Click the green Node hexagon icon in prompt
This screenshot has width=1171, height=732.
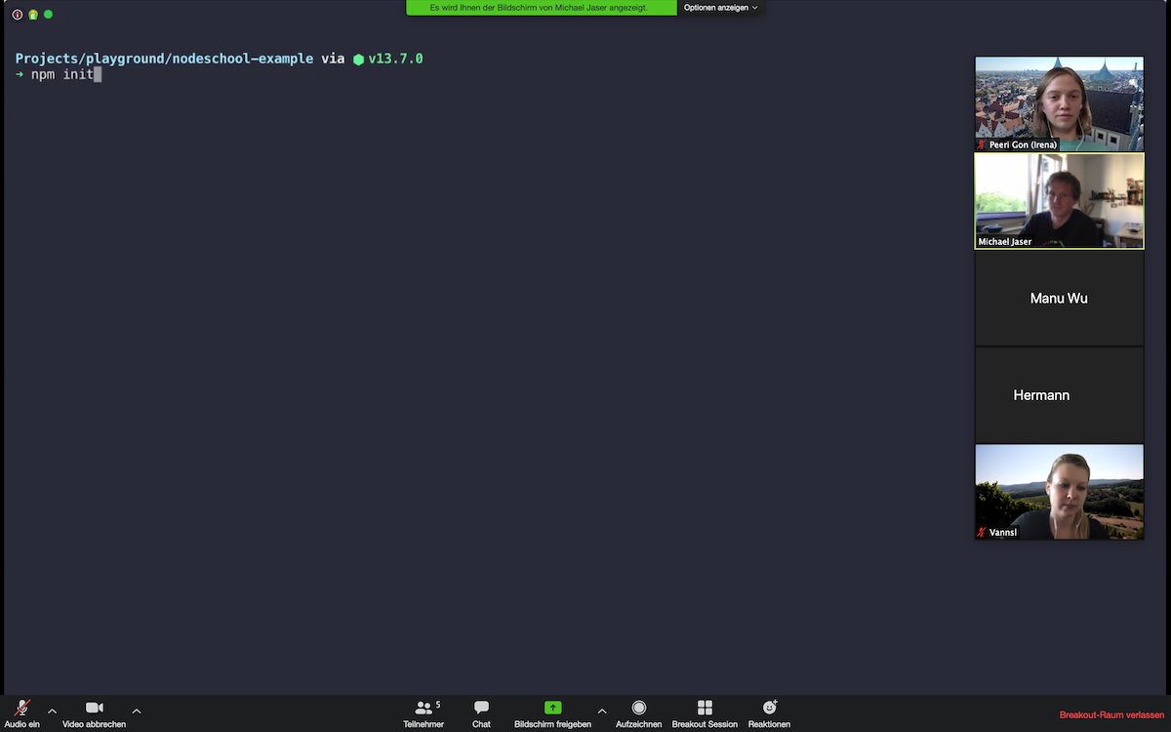pyautogui.click(x=358, y=60)
